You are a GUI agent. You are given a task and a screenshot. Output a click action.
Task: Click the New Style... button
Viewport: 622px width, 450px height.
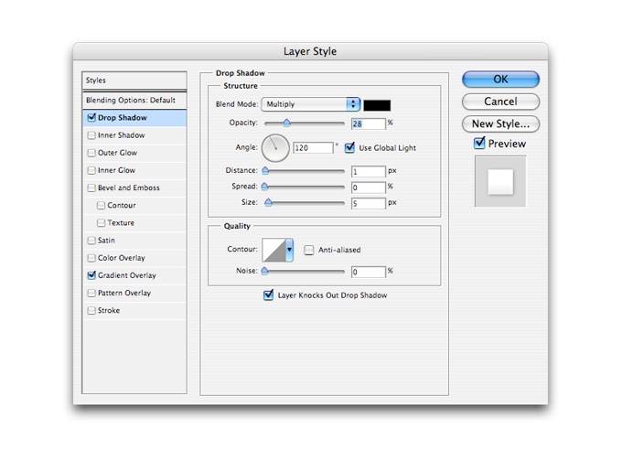(x=500, y=123)
